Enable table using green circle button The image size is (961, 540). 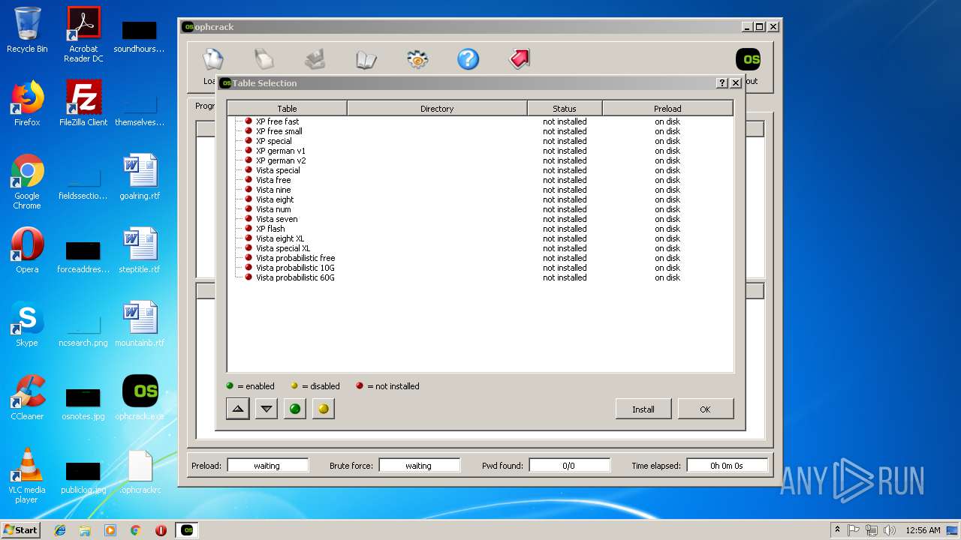pos(295,409)
